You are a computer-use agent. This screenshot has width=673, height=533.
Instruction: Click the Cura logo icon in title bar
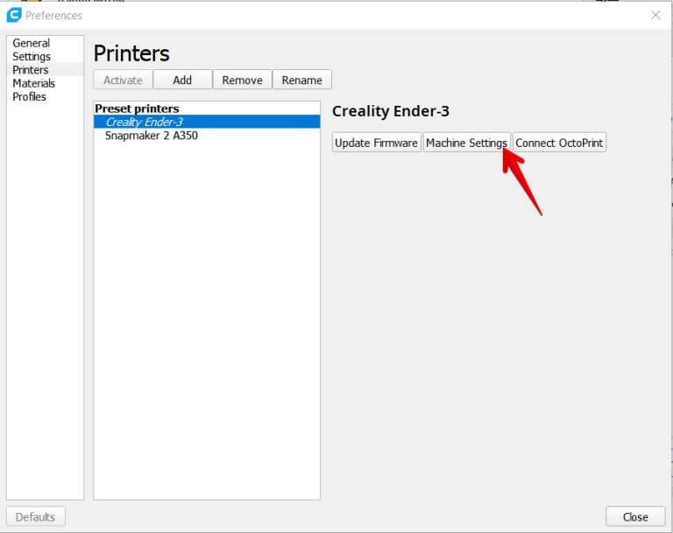[x=14, y=15]
